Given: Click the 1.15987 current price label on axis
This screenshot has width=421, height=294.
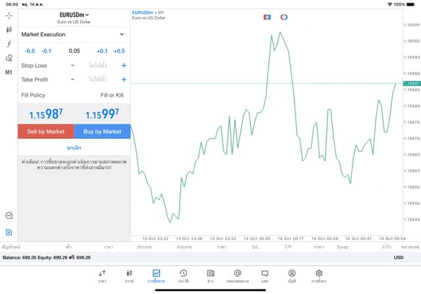Looking at the screenshot, I should pyautogui.click(x=412, y=84).
